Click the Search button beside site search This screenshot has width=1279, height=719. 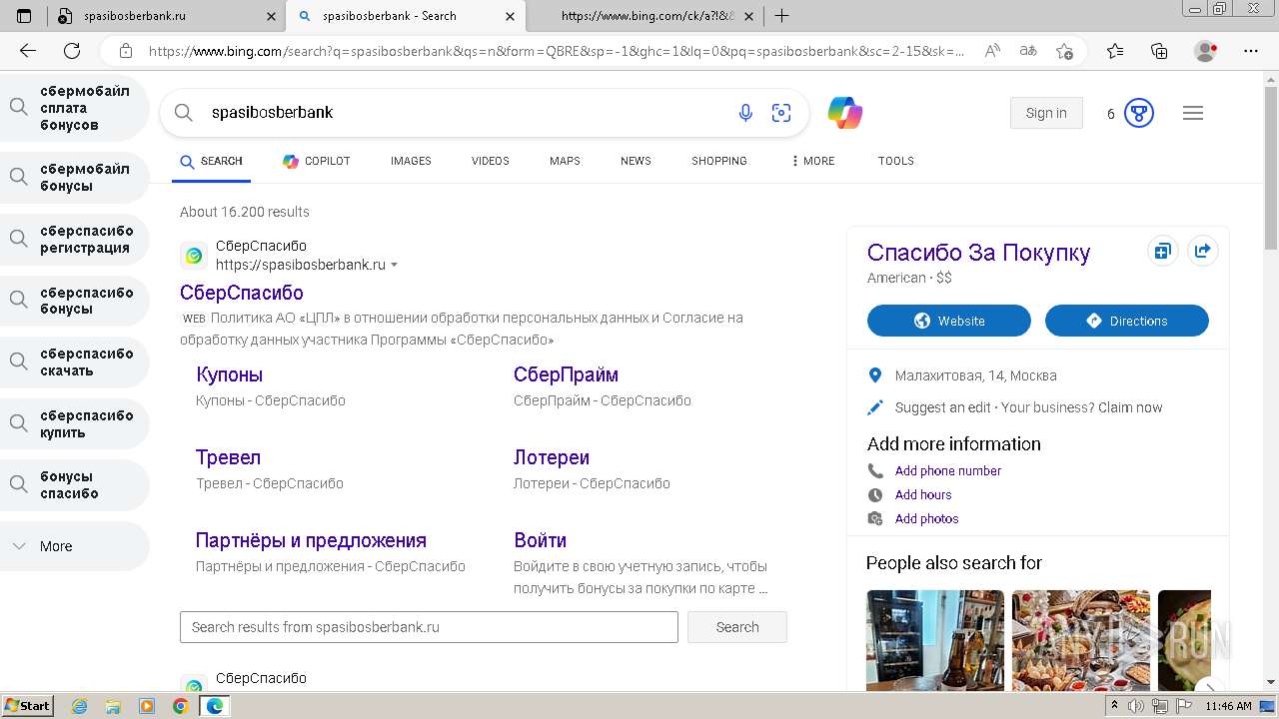tap(737, 627)
